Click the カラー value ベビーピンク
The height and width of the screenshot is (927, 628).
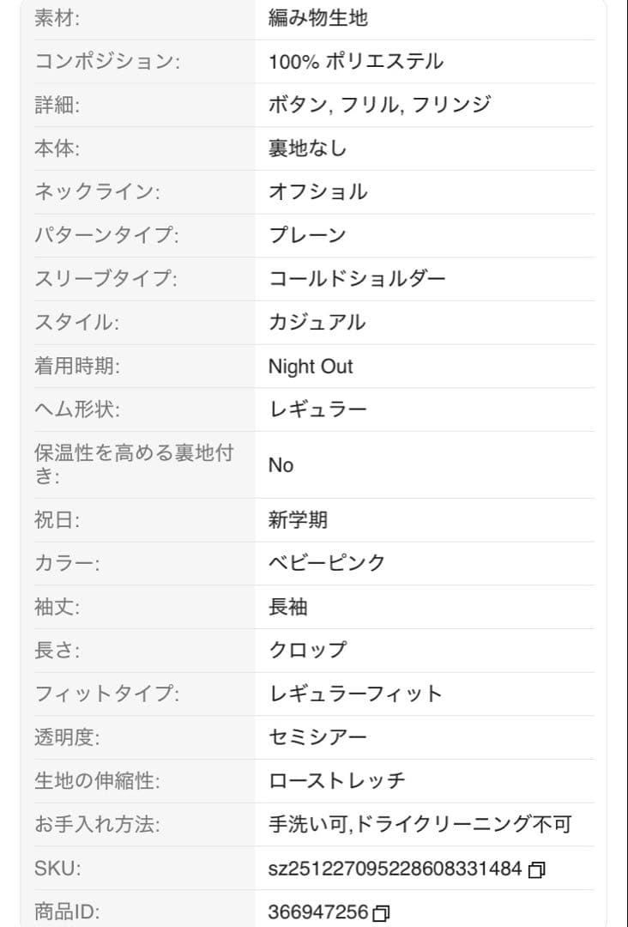pos(327,563)
